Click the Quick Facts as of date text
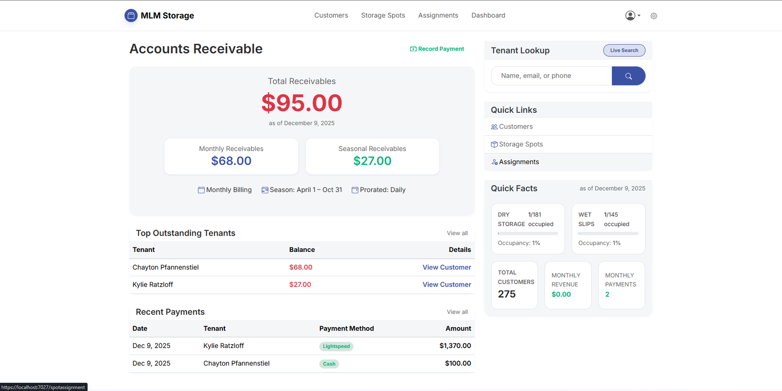 [x=612, y=188]
